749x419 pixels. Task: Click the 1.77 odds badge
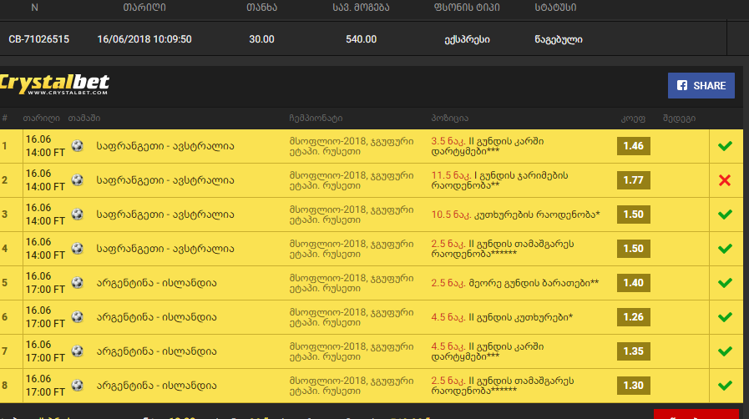(634, 180)
